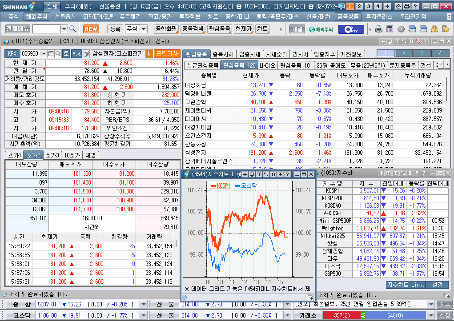This screenshot has height=322, width=454.
Task: Click the 전체메뉴 search input field
Action: pos(46,29)
